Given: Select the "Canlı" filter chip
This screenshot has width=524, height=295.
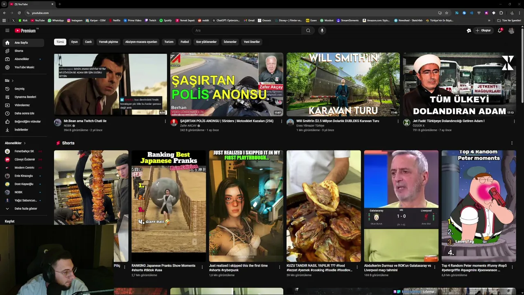Looking at the screenshot, I should [x=88, y=42].
